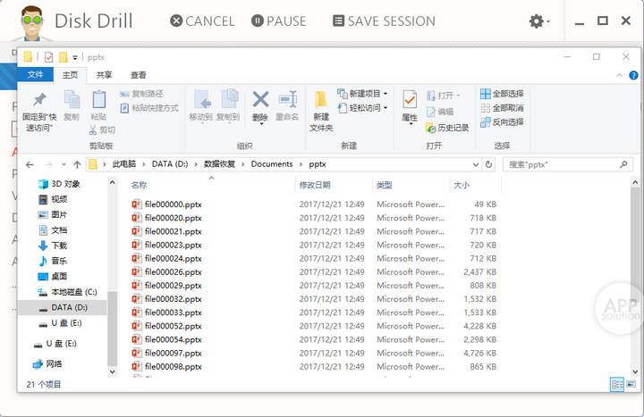644x417 pixels.
Task: Select 视频 in the navigation pane
Action: pyautogui.click(x=53, y=199)
